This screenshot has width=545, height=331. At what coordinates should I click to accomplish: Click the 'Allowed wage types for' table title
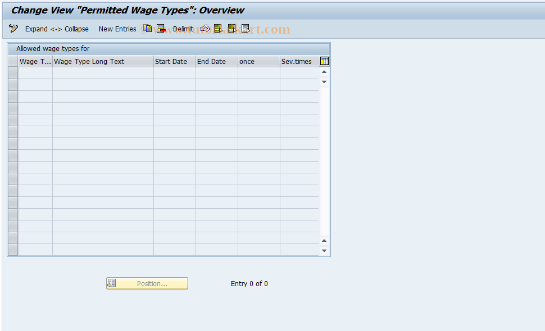[53, 49]
